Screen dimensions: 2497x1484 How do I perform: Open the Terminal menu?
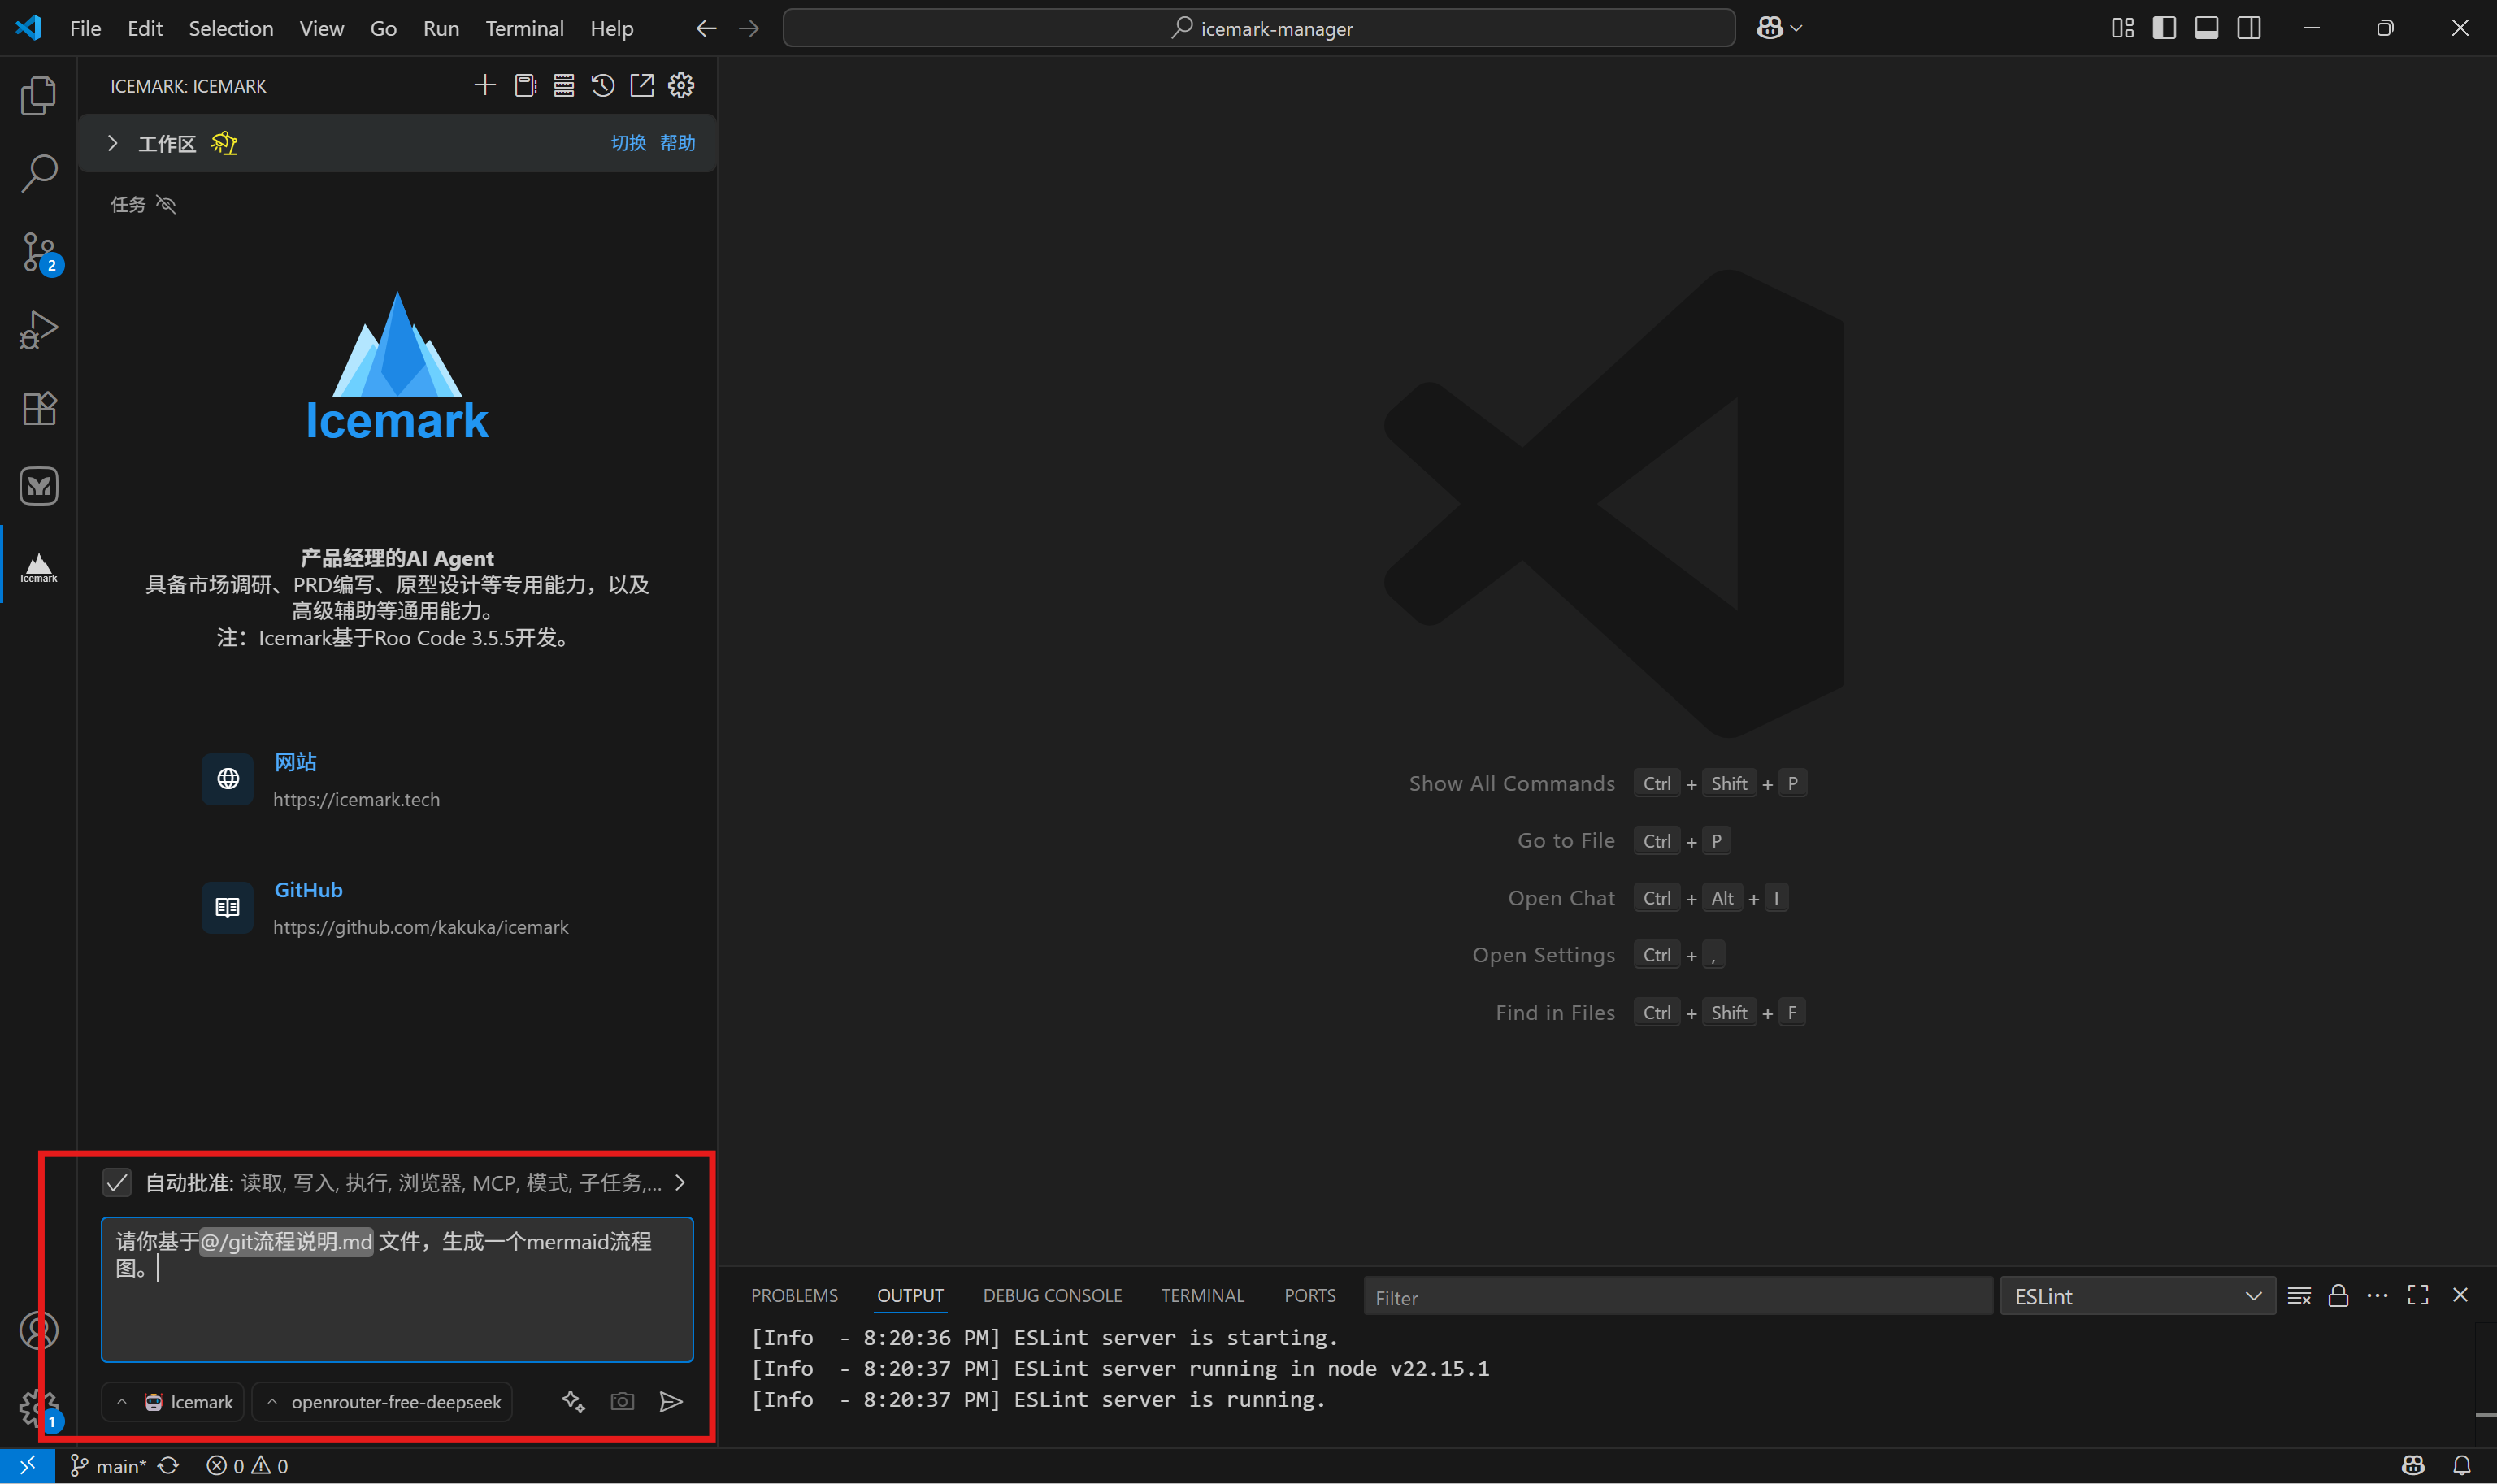pyautogui.click(x=525, y=28)
